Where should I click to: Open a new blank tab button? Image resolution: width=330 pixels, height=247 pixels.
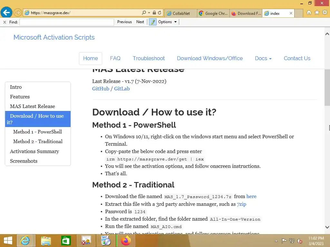299,13
